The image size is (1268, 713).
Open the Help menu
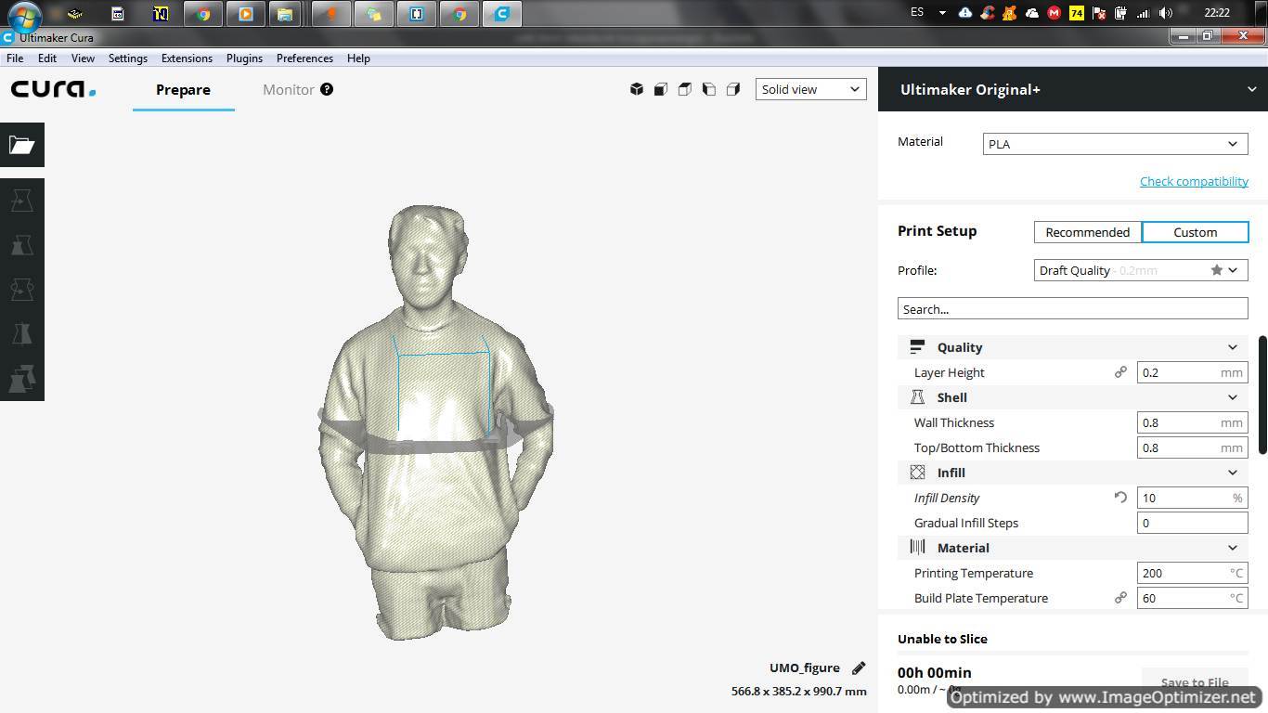[358, 58]
